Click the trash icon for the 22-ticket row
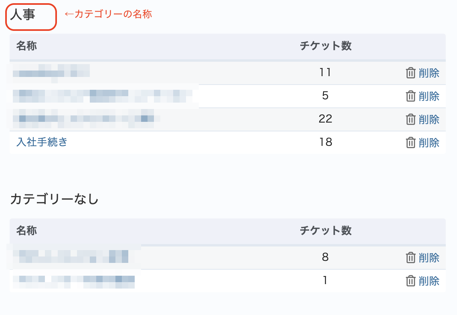Viewport: 457px width, 315px height. pyautogui.click(x=410, y=119)
